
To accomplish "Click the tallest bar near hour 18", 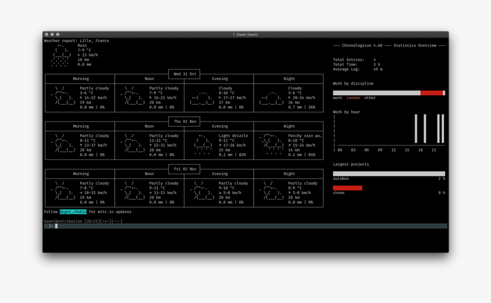I will 424,129.
